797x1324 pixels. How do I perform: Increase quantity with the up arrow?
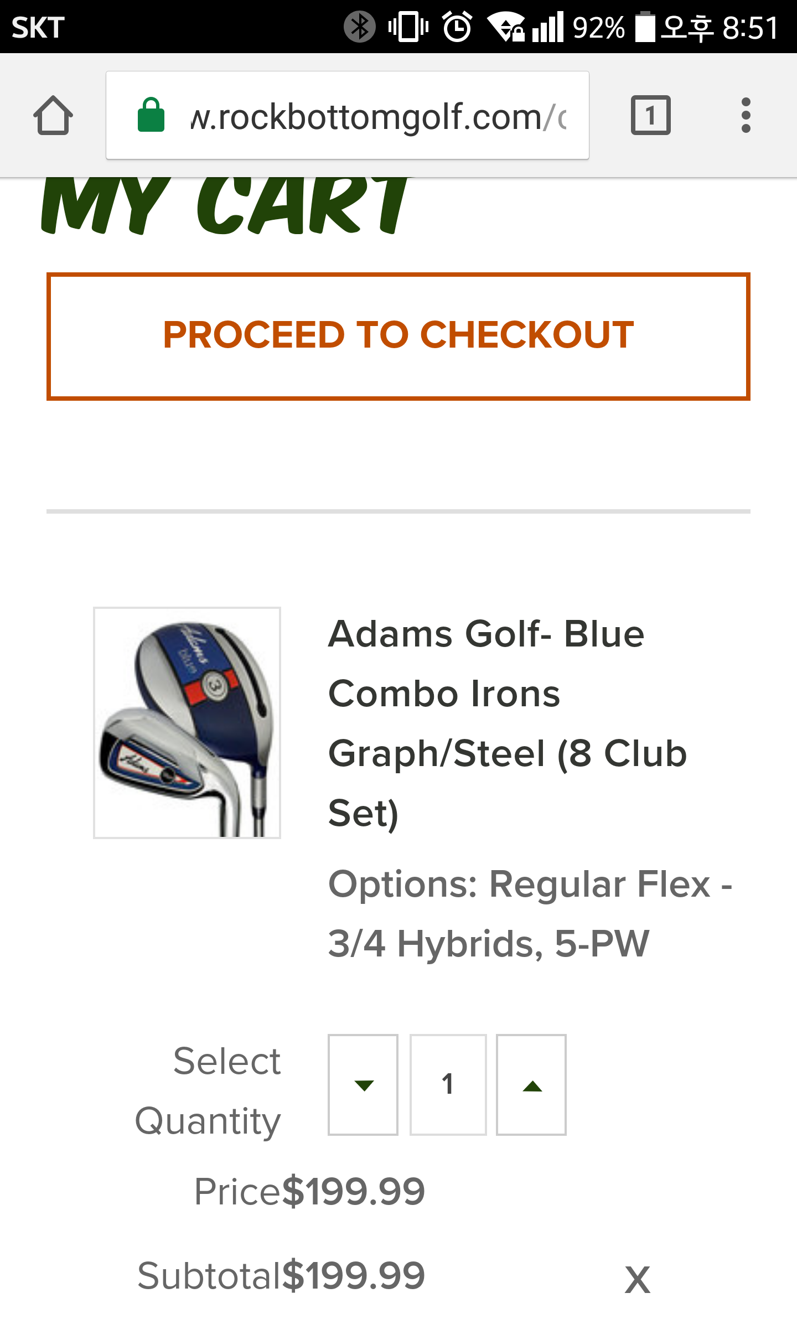[531, 1085]
